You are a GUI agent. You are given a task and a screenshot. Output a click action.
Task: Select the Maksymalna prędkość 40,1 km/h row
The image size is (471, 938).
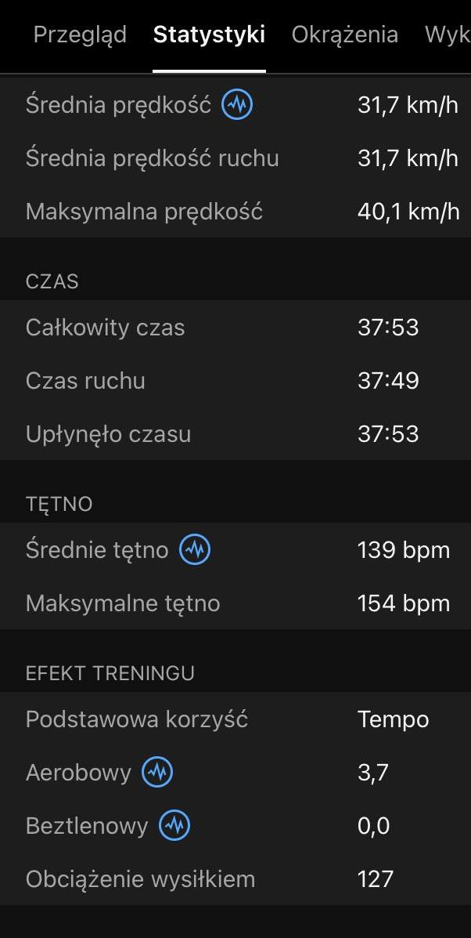(235, 212)
